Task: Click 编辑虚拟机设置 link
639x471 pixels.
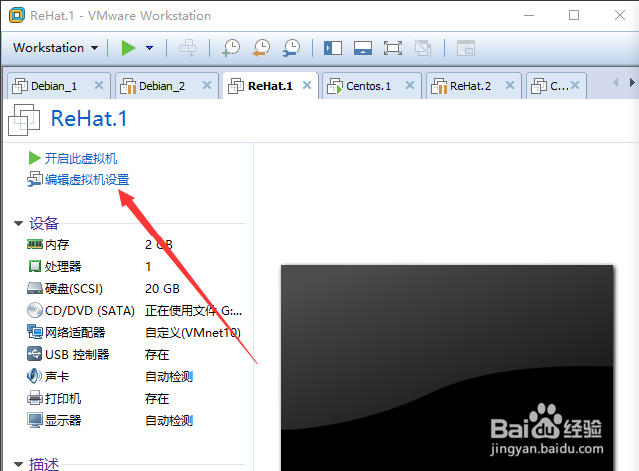Action: pyautogui.click(x=87, y=180)
